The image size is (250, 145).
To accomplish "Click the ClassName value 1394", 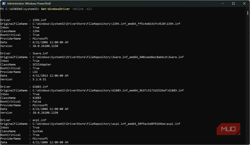I will (x=36, y=31).
